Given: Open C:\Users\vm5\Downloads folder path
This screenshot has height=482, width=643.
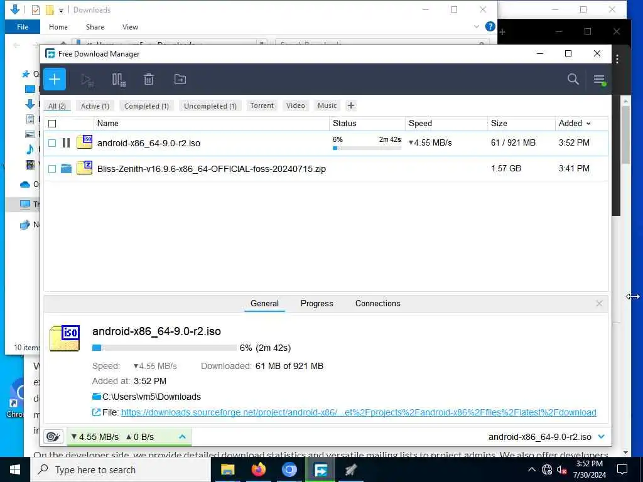Looking at the screenshot, I should coord(151,397).
